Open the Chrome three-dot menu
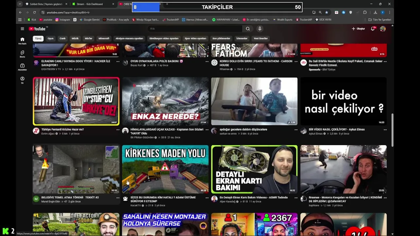This screenshot has height=236, width=420. coord(390,12)
